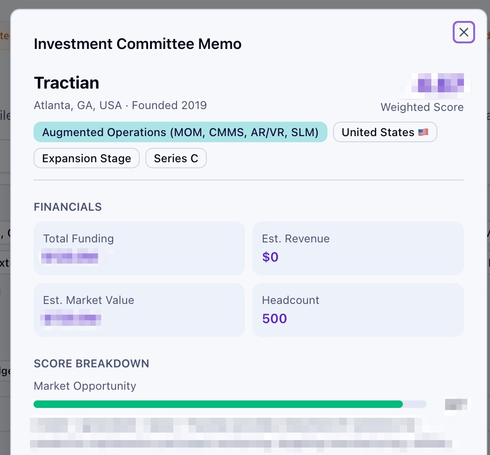Click the FINANCIALS section heading
This screenshot has height=455, width=490.
(x=68, y=207)
